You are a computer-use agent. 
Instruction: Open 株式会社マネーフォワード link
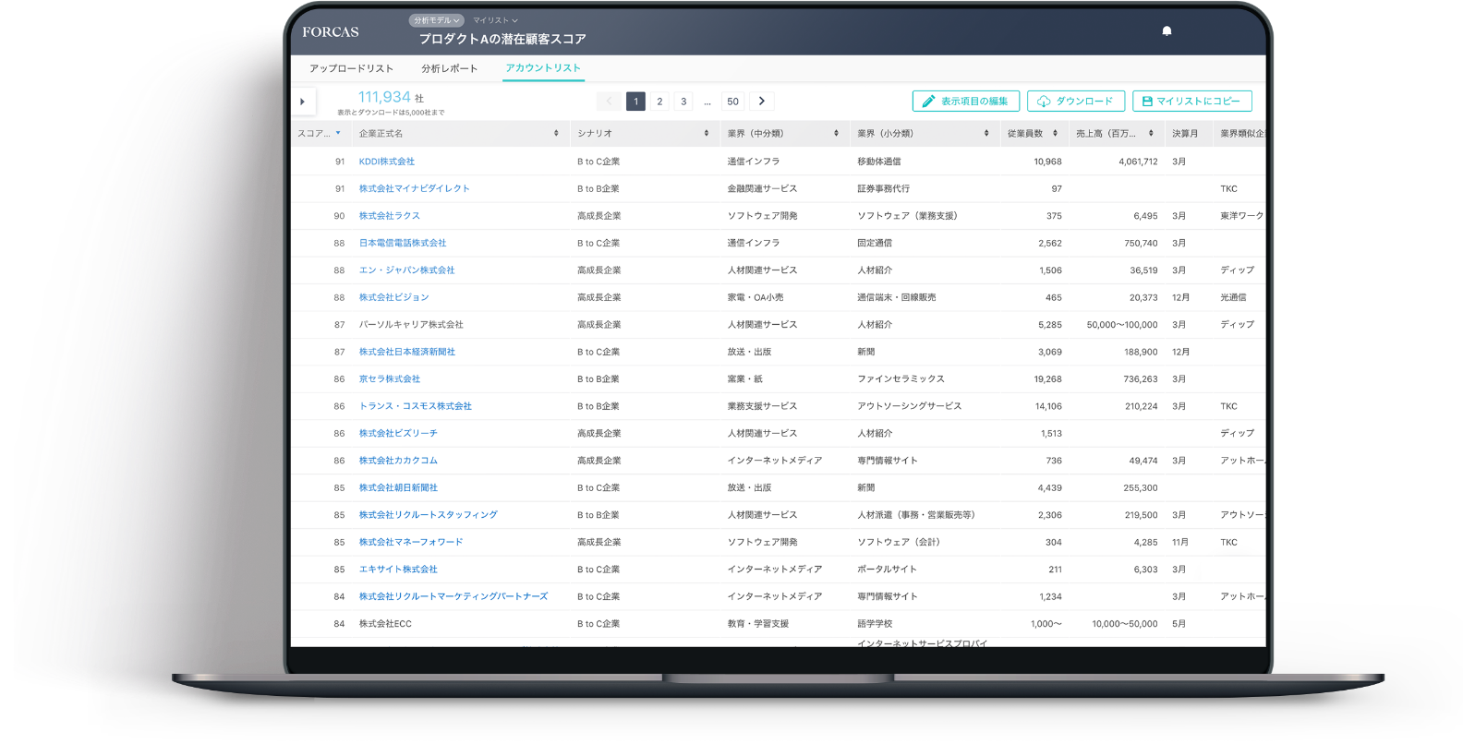tap(411, 543)
